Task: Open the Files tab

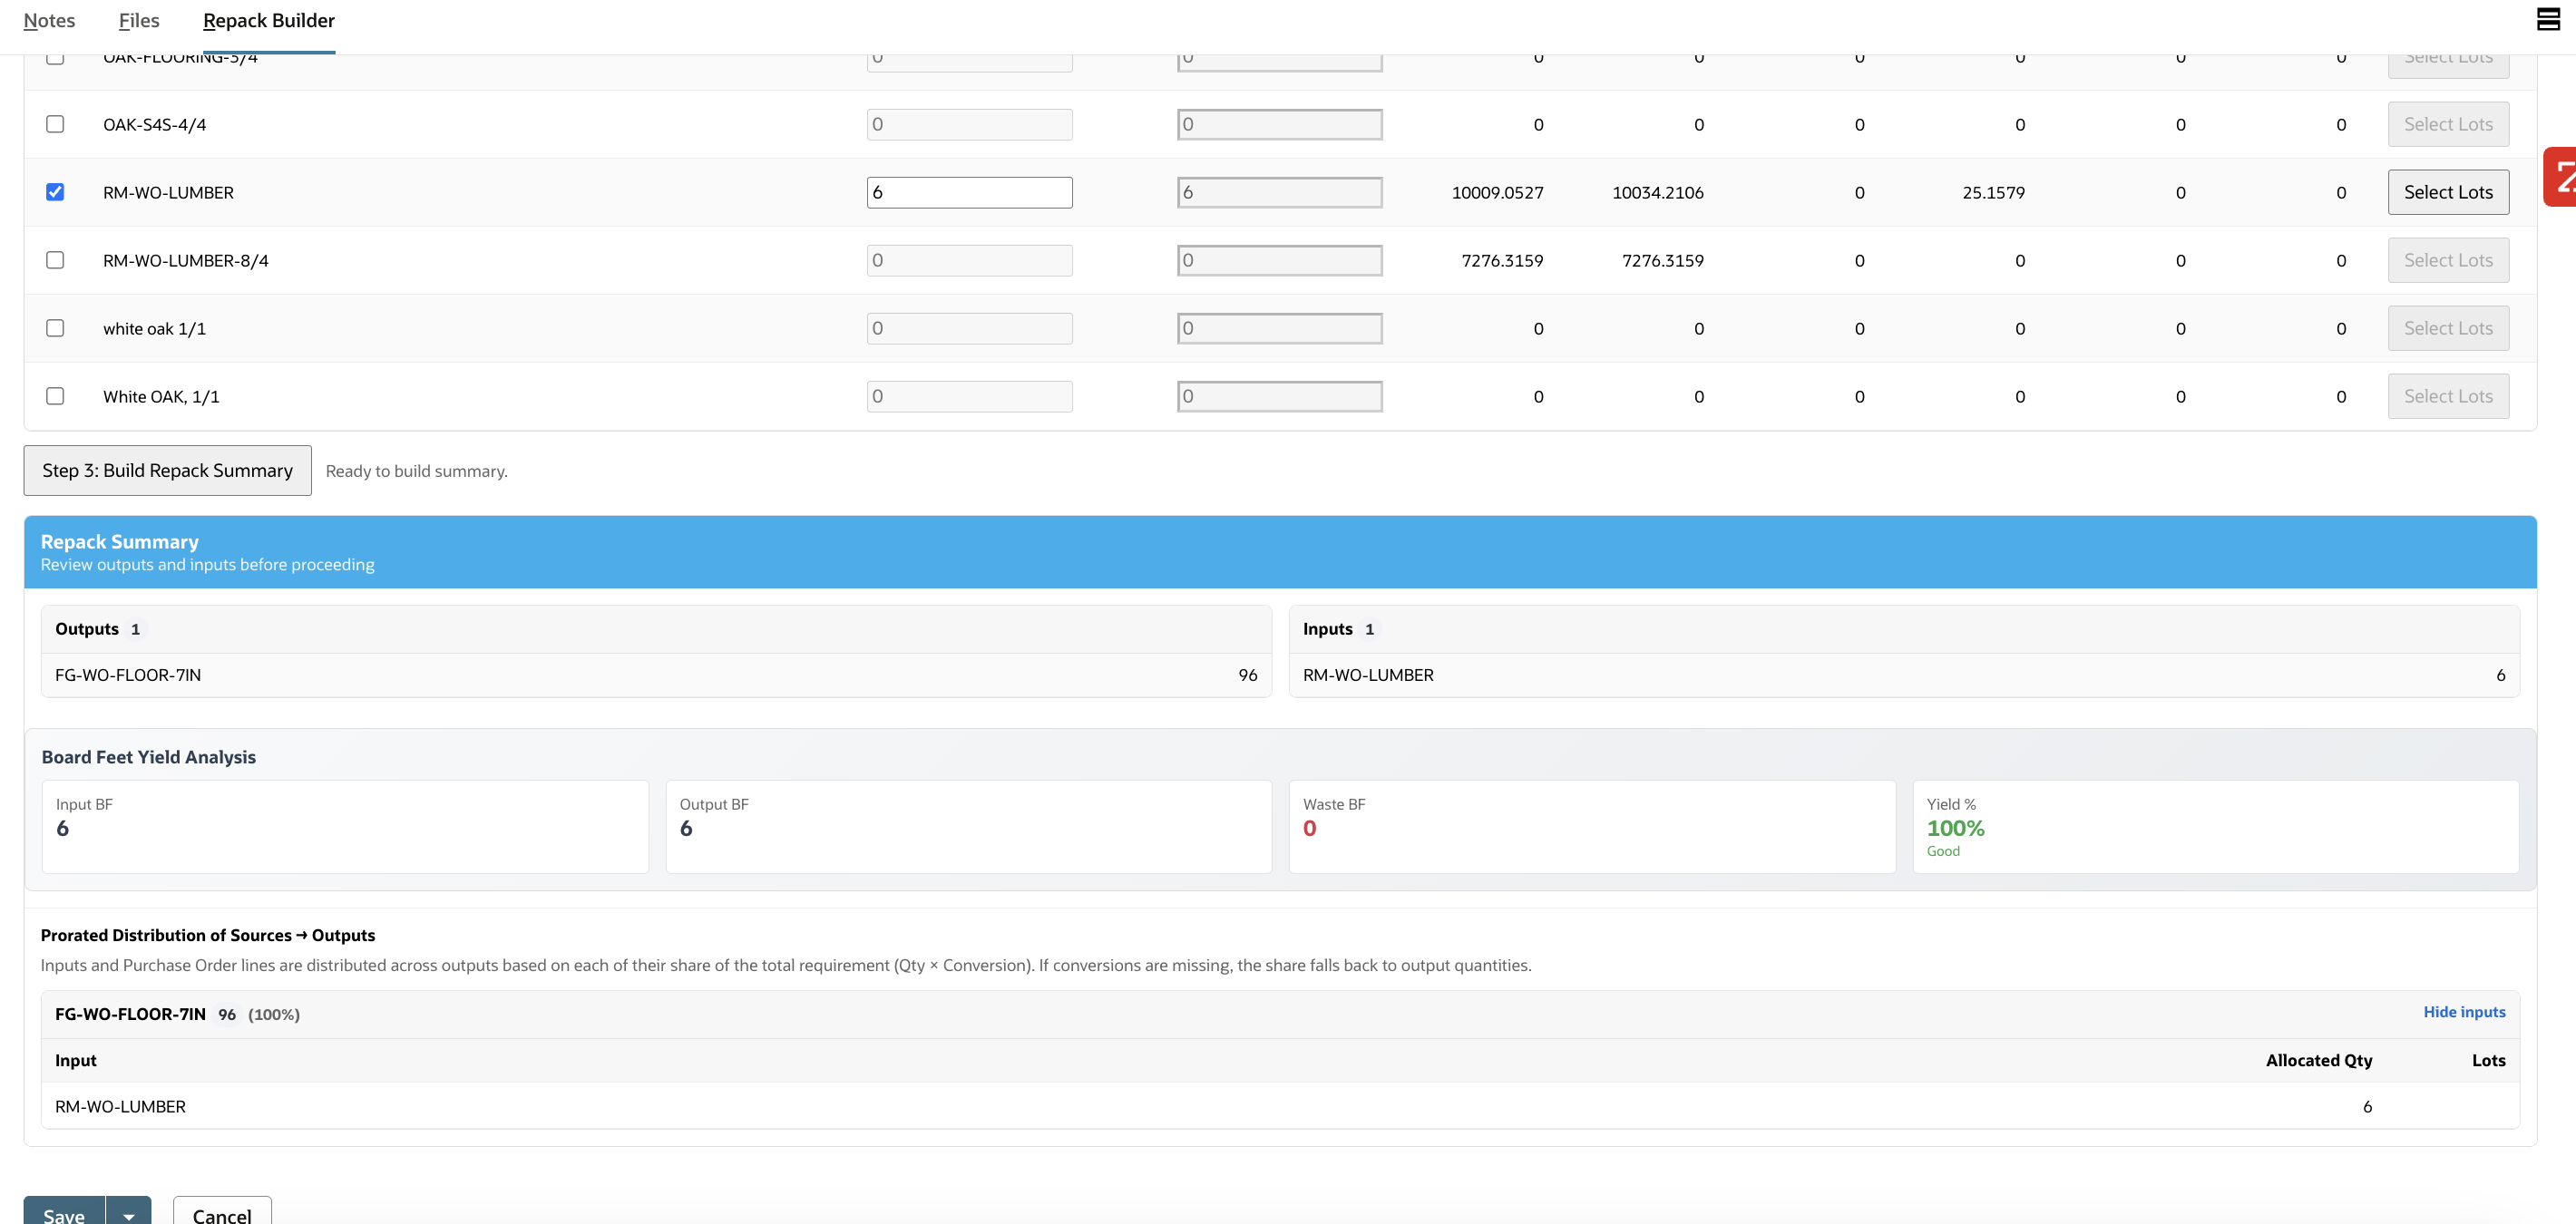Action: click(139, 21)
